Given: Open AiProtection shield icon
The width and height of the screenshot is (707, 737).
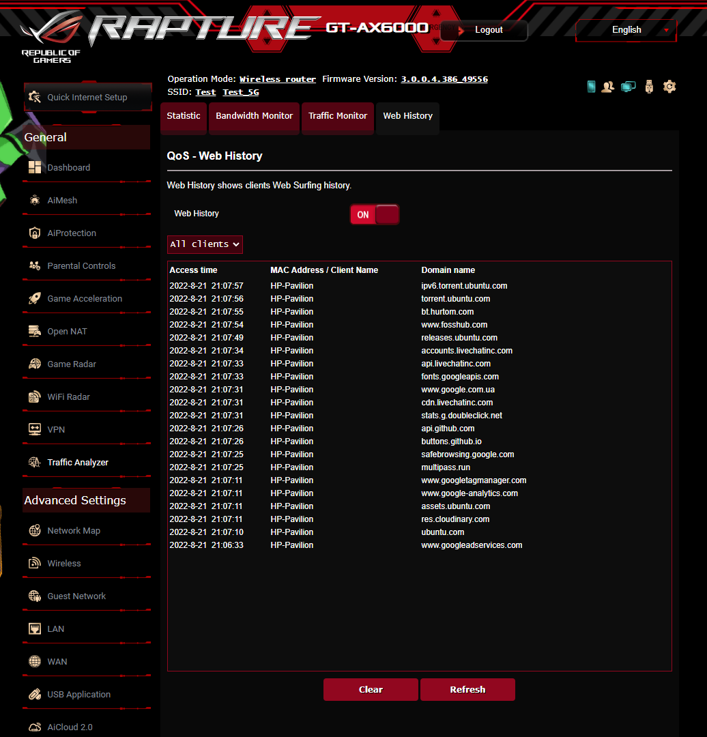Looking at the screenshot, I should click(x=35, y=233).
